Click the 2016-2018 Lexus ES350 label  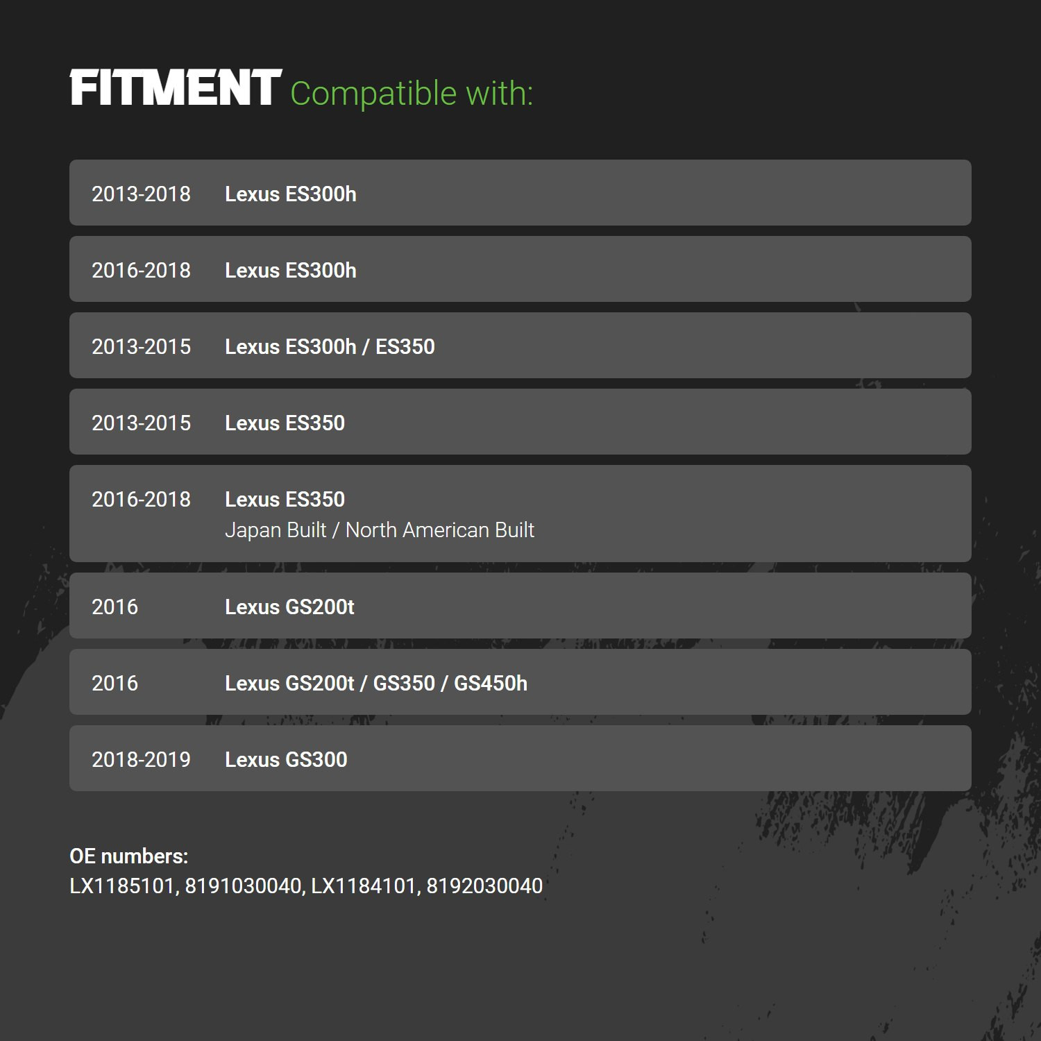coord(285,499)
